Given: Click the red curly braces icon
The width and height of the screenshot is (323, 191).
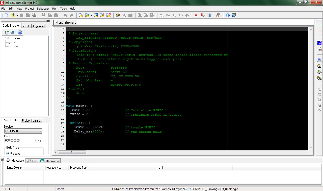Looking at the screenshot, I should point(319,31).
